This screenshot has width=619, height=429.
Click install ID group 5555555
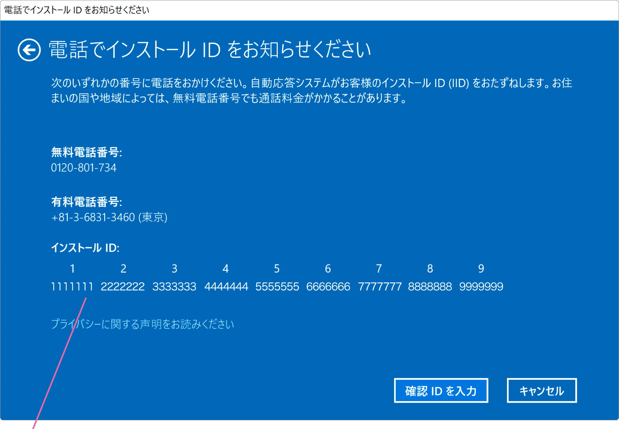pyautogui.click(x=277, y=286)
